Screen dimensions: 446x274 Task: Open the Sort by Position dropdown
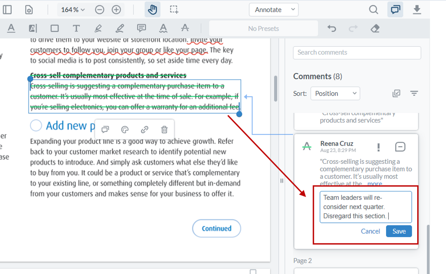[x=335, y=93]
